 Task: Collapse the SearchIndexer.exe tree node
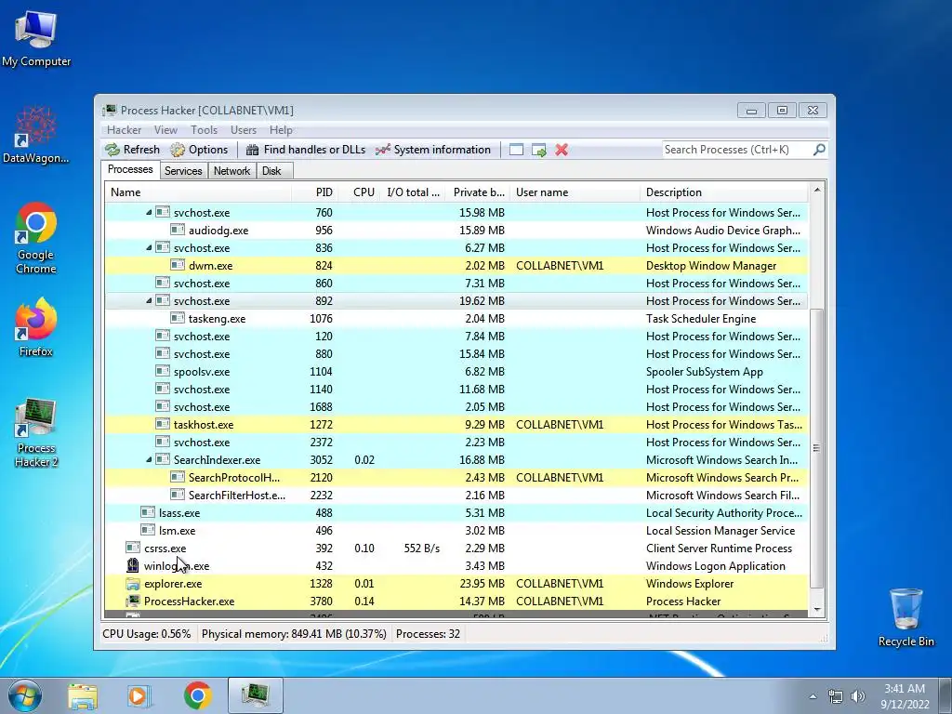tap(149, 459)
